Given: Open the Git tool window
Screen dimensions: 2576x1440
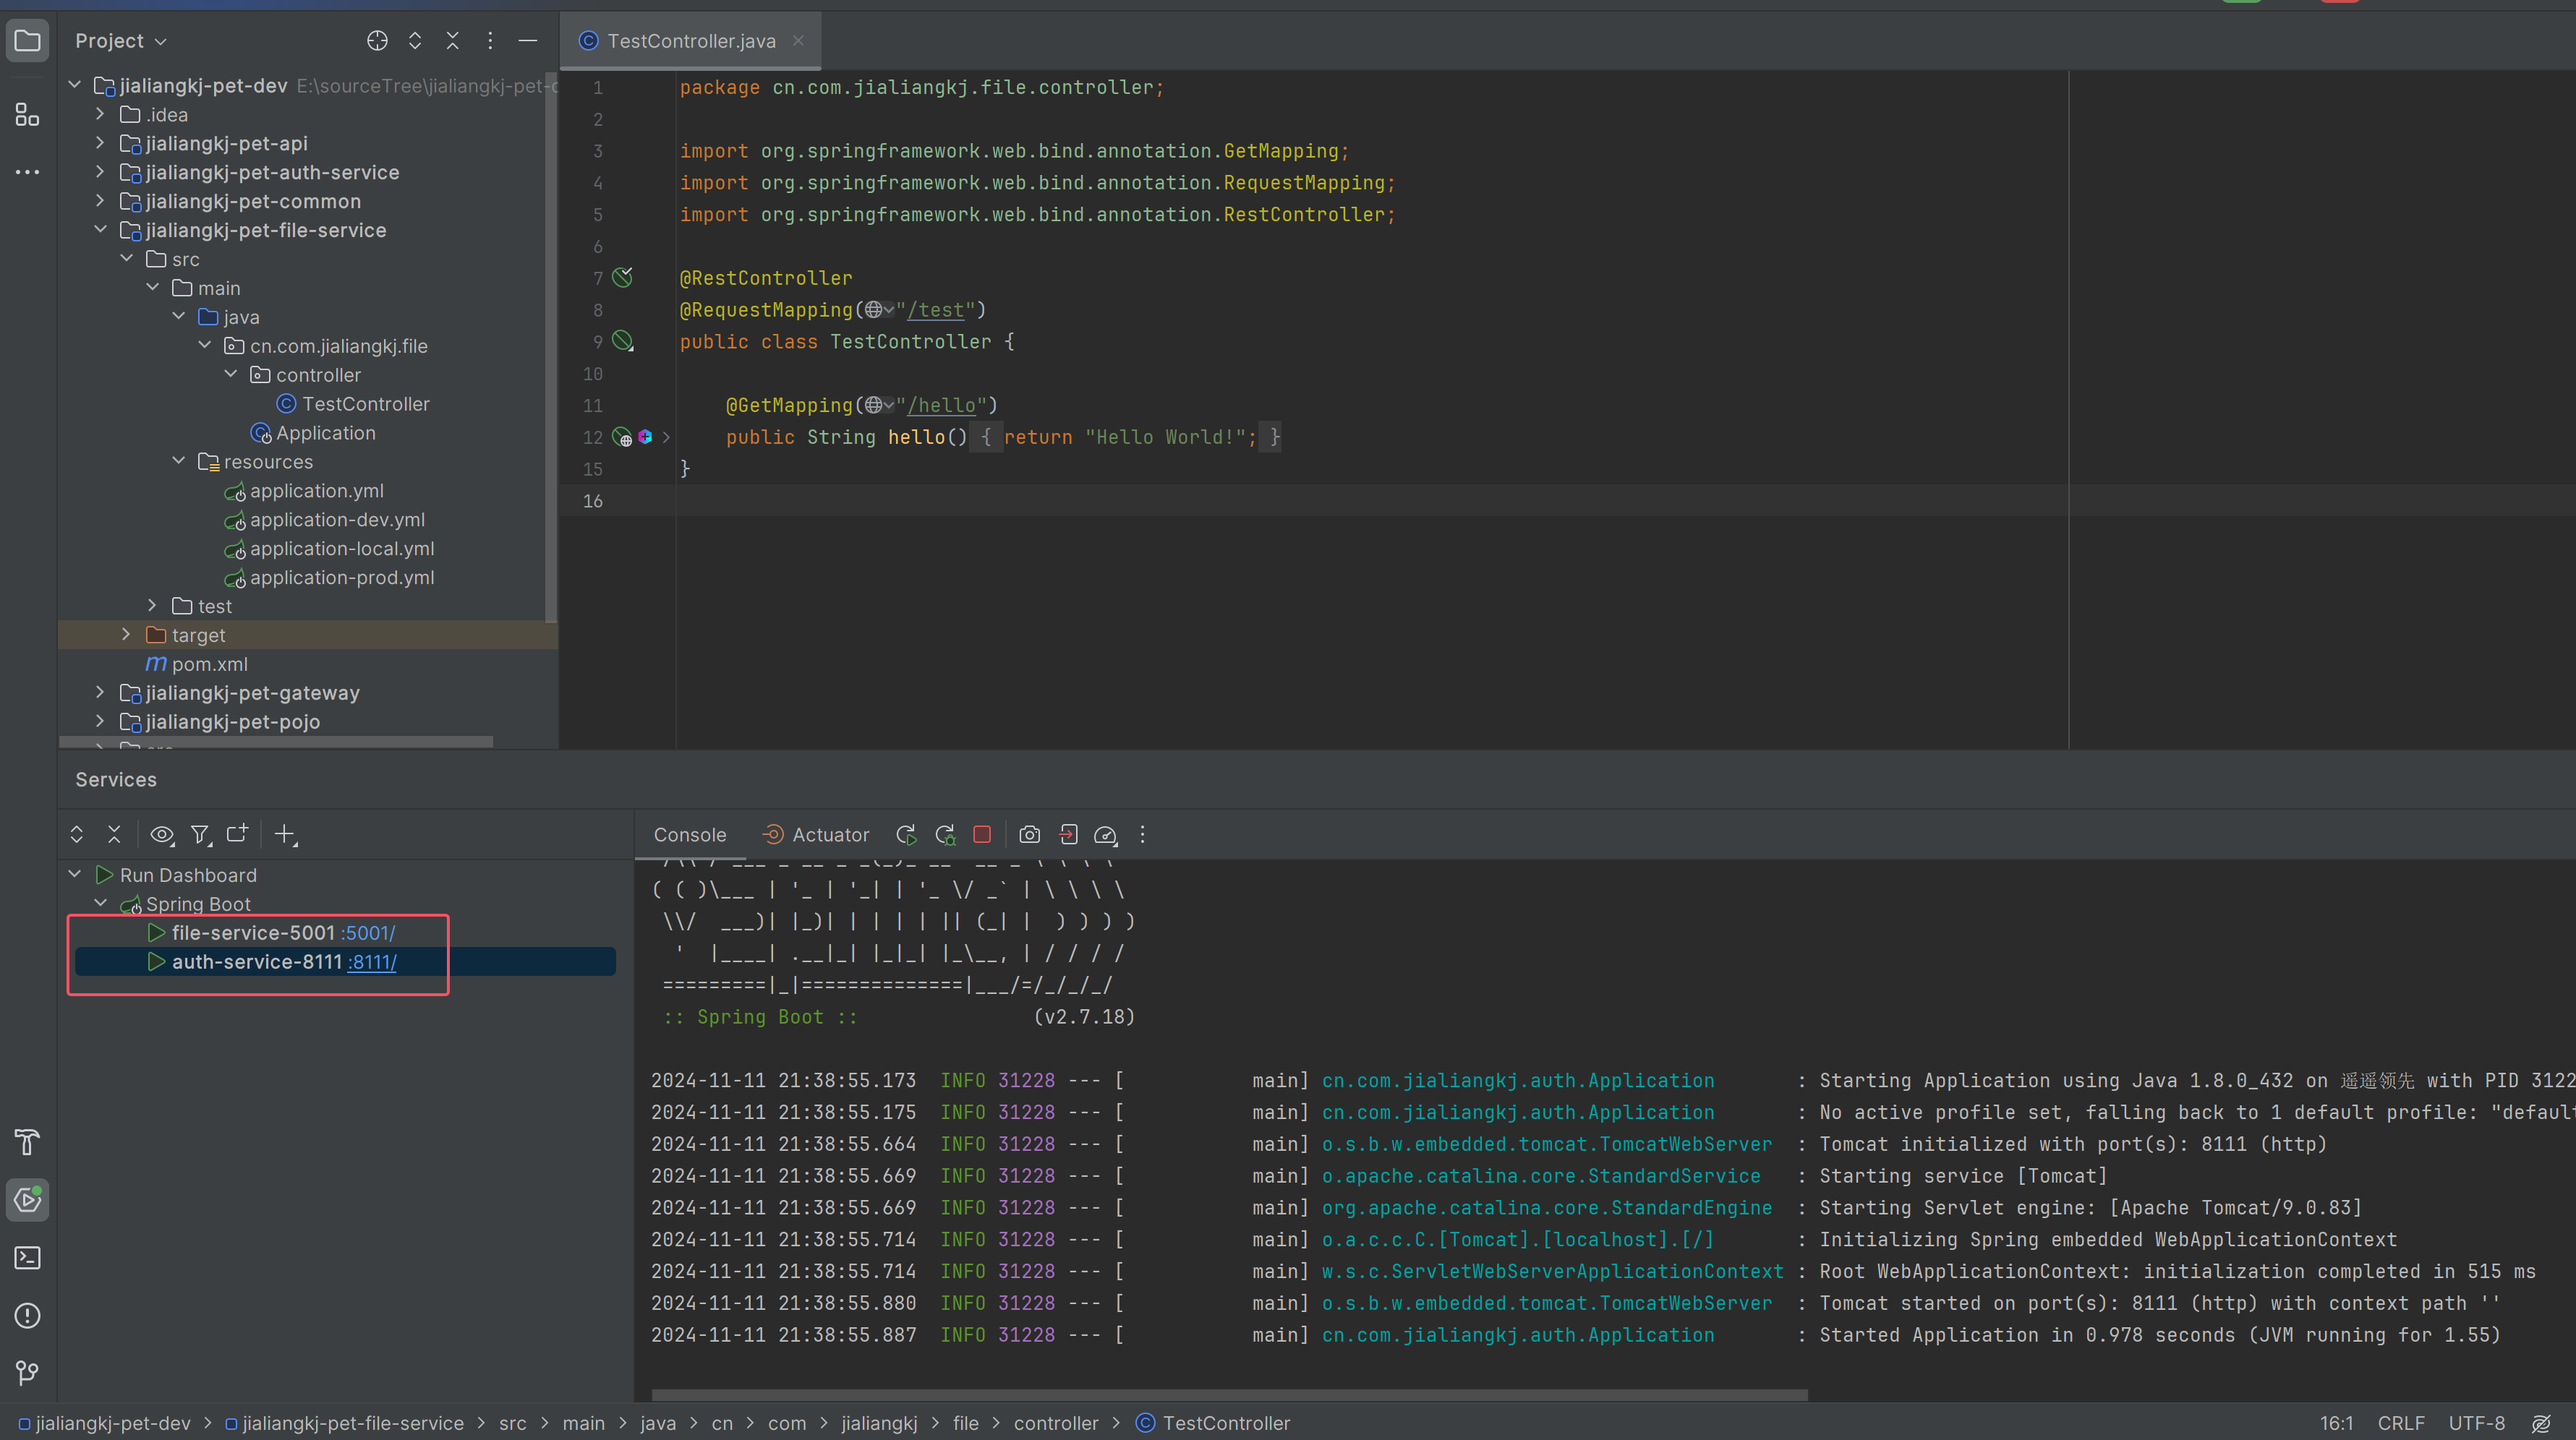Looking at the screenshot, I should pos(27,1373).
